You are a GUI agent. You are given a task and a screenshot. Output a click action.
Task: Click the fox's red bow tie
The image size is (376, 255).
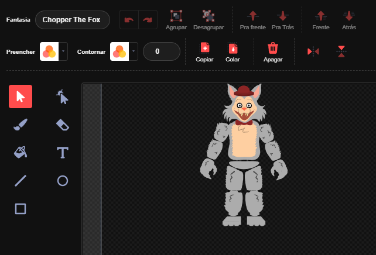click(x=244, y=123)
